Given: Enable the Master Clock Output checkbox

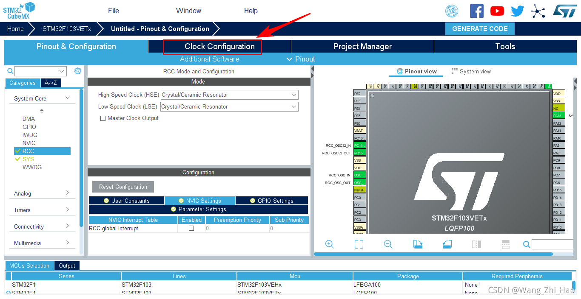Looking at the screenshot, I should pyautogui.click(x=103, y=118).
